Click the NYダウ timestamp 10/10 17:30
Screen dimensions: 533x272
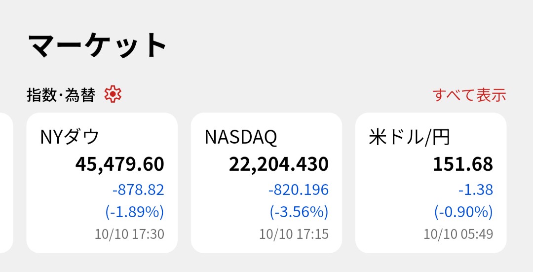(129, 233)
